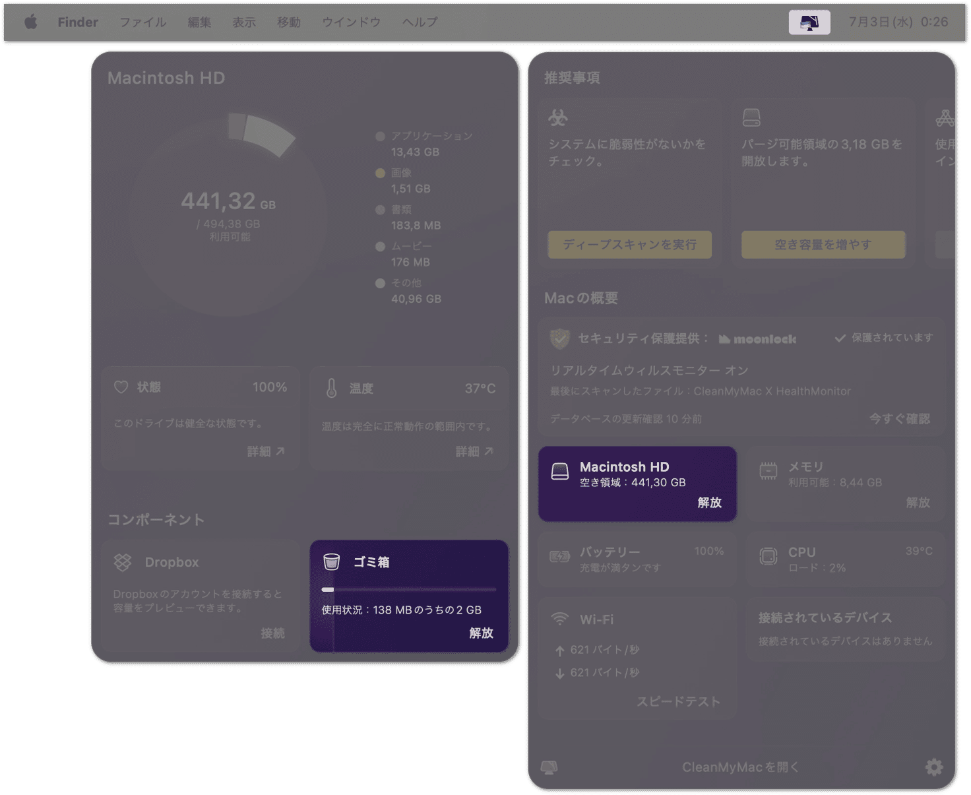The width and height of the screenshot is (971, 795).
Task: Click the biohazard vulnerability icon
Action: (x=558, y=118)
